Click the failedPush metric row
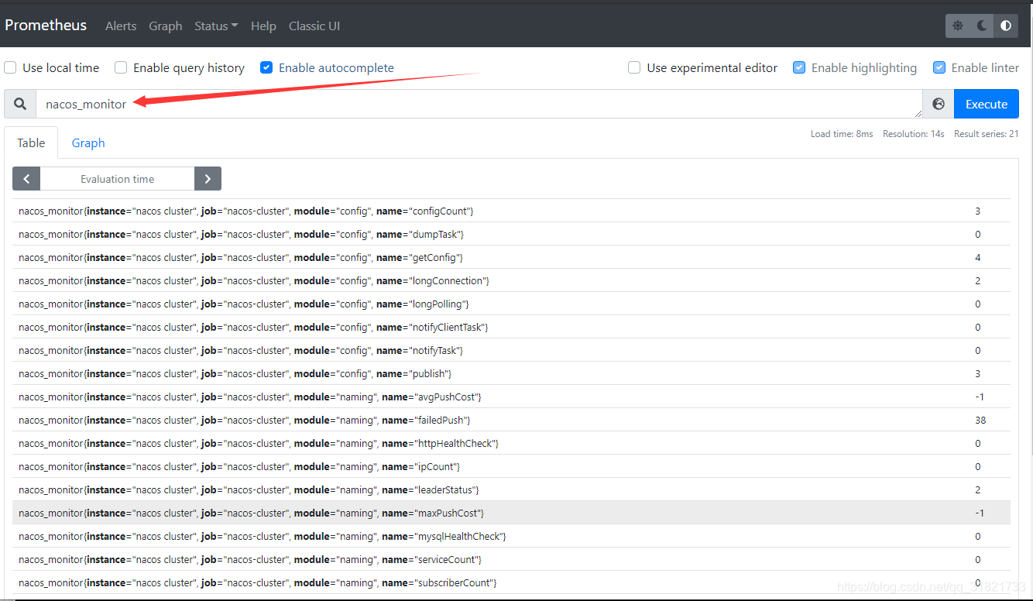The image size is (1033, 601). click(511, 420)
